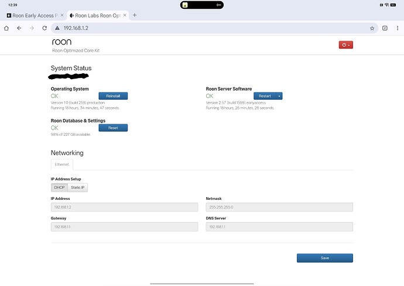
Task: Go back with the back arrow
Action: pyautogui.click(x=19, y=28)
